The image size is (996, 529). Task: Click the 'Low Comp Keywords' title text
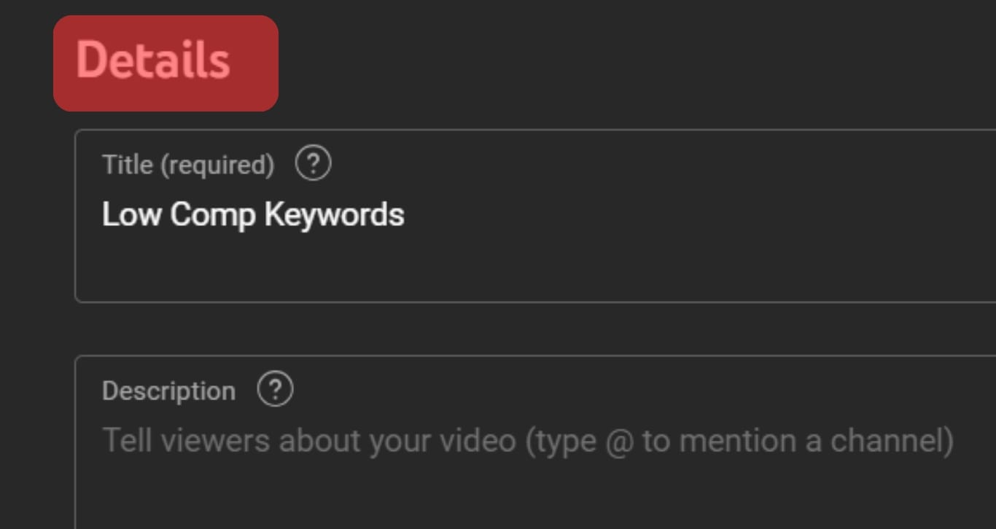pos(253,215)
